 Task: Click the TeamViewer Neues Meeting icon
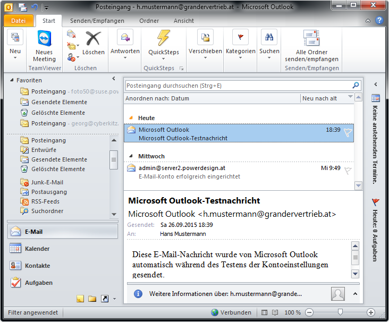pyautogui.click(x=44, y=40)
